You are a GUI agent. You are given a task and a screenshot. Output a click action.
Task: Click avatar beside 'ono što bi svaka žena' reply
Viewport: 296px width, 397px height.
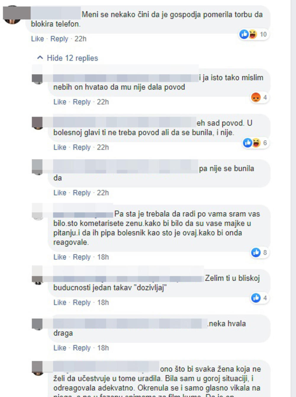[38, 368]
